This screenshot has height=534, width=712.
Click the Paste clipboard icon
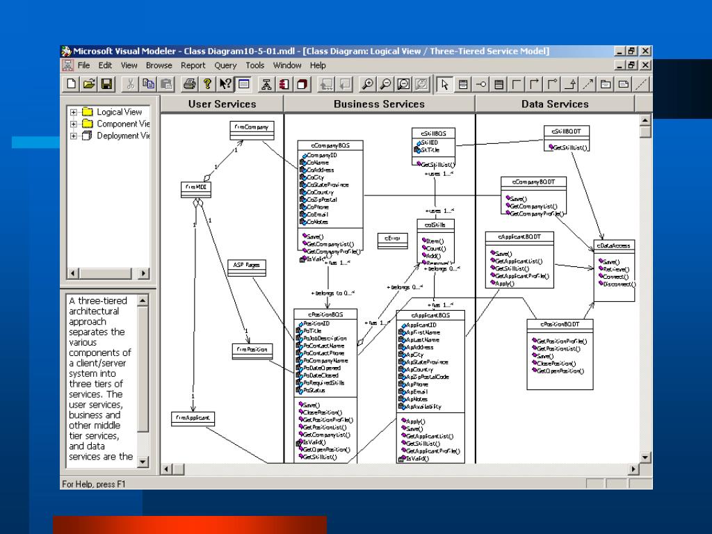click(166, 84)
